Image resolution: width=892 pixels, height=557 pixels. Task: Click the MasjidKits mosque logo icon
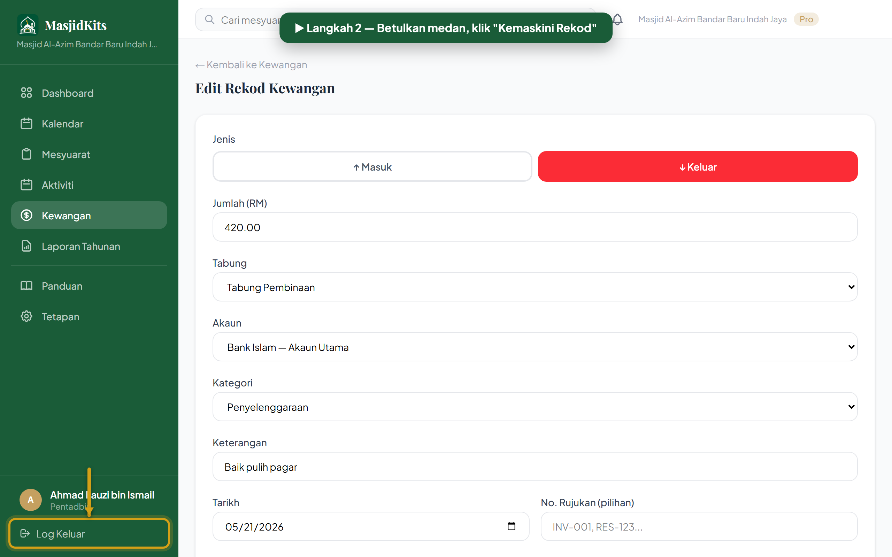pos(28,25)
